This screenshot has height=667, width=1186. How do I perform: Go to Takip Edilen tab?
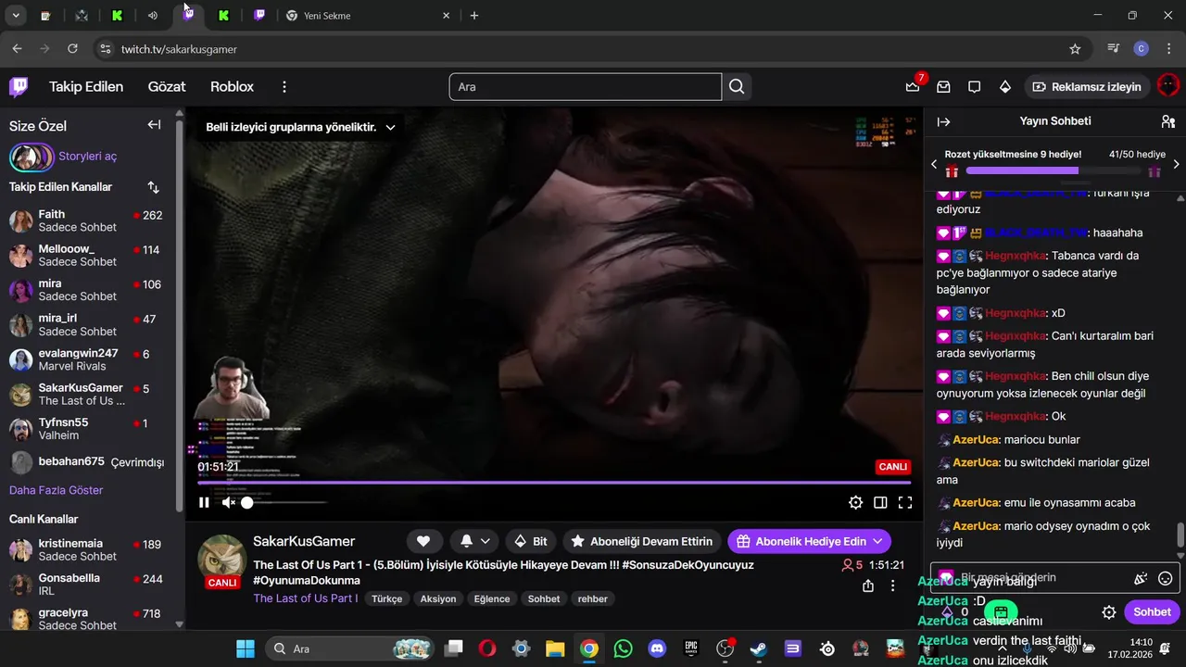pos(86,86)
